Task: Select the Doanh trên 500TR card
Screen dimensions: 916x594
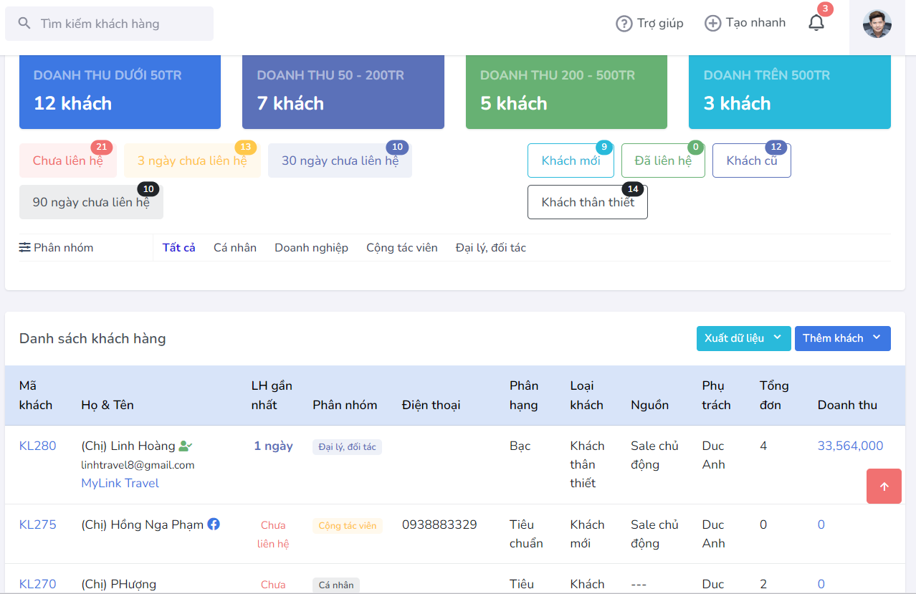Action: [x=790, y=92]
